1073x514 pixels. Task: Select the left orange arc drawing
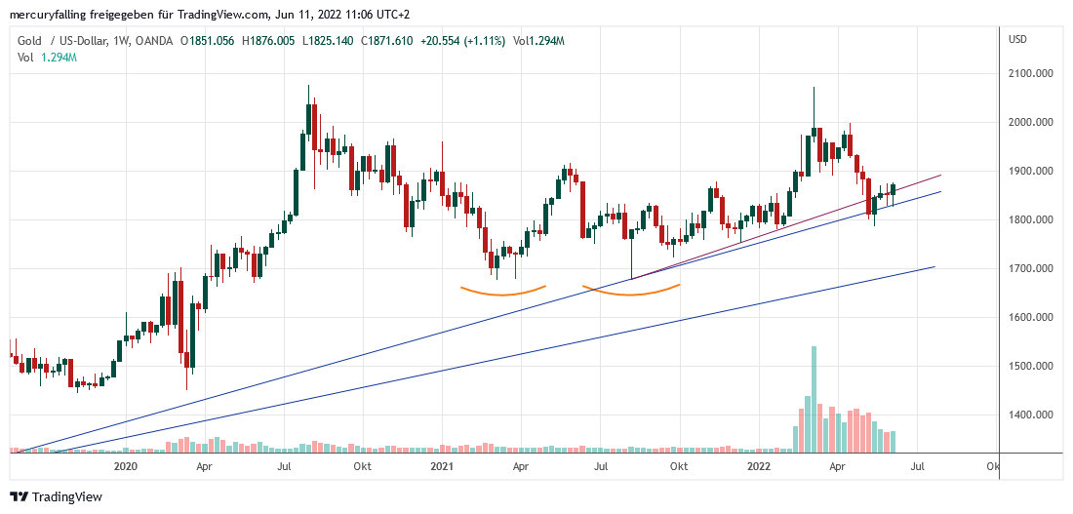click(502, 292)
